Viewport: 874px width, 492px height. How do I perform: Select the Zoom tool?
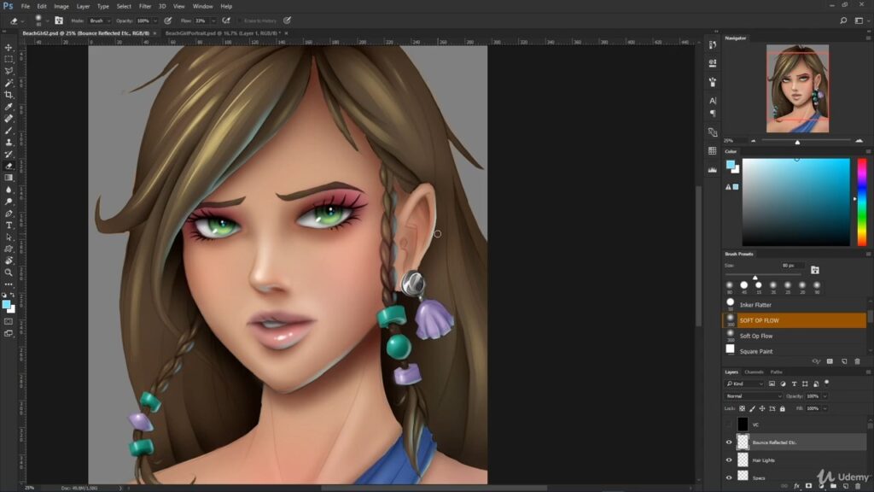coord(9,272)
